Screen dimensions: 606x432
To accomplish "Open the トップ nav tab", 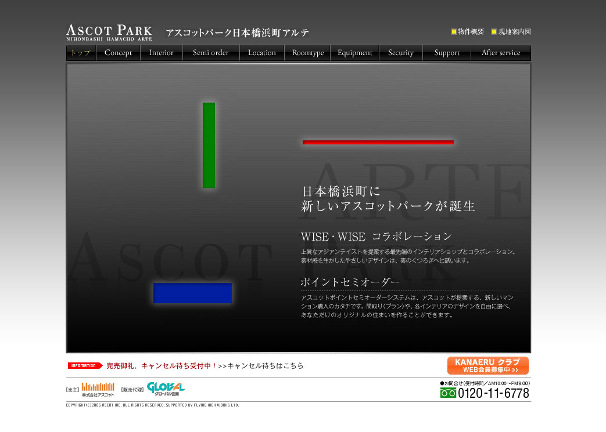I will click(81, 53).
